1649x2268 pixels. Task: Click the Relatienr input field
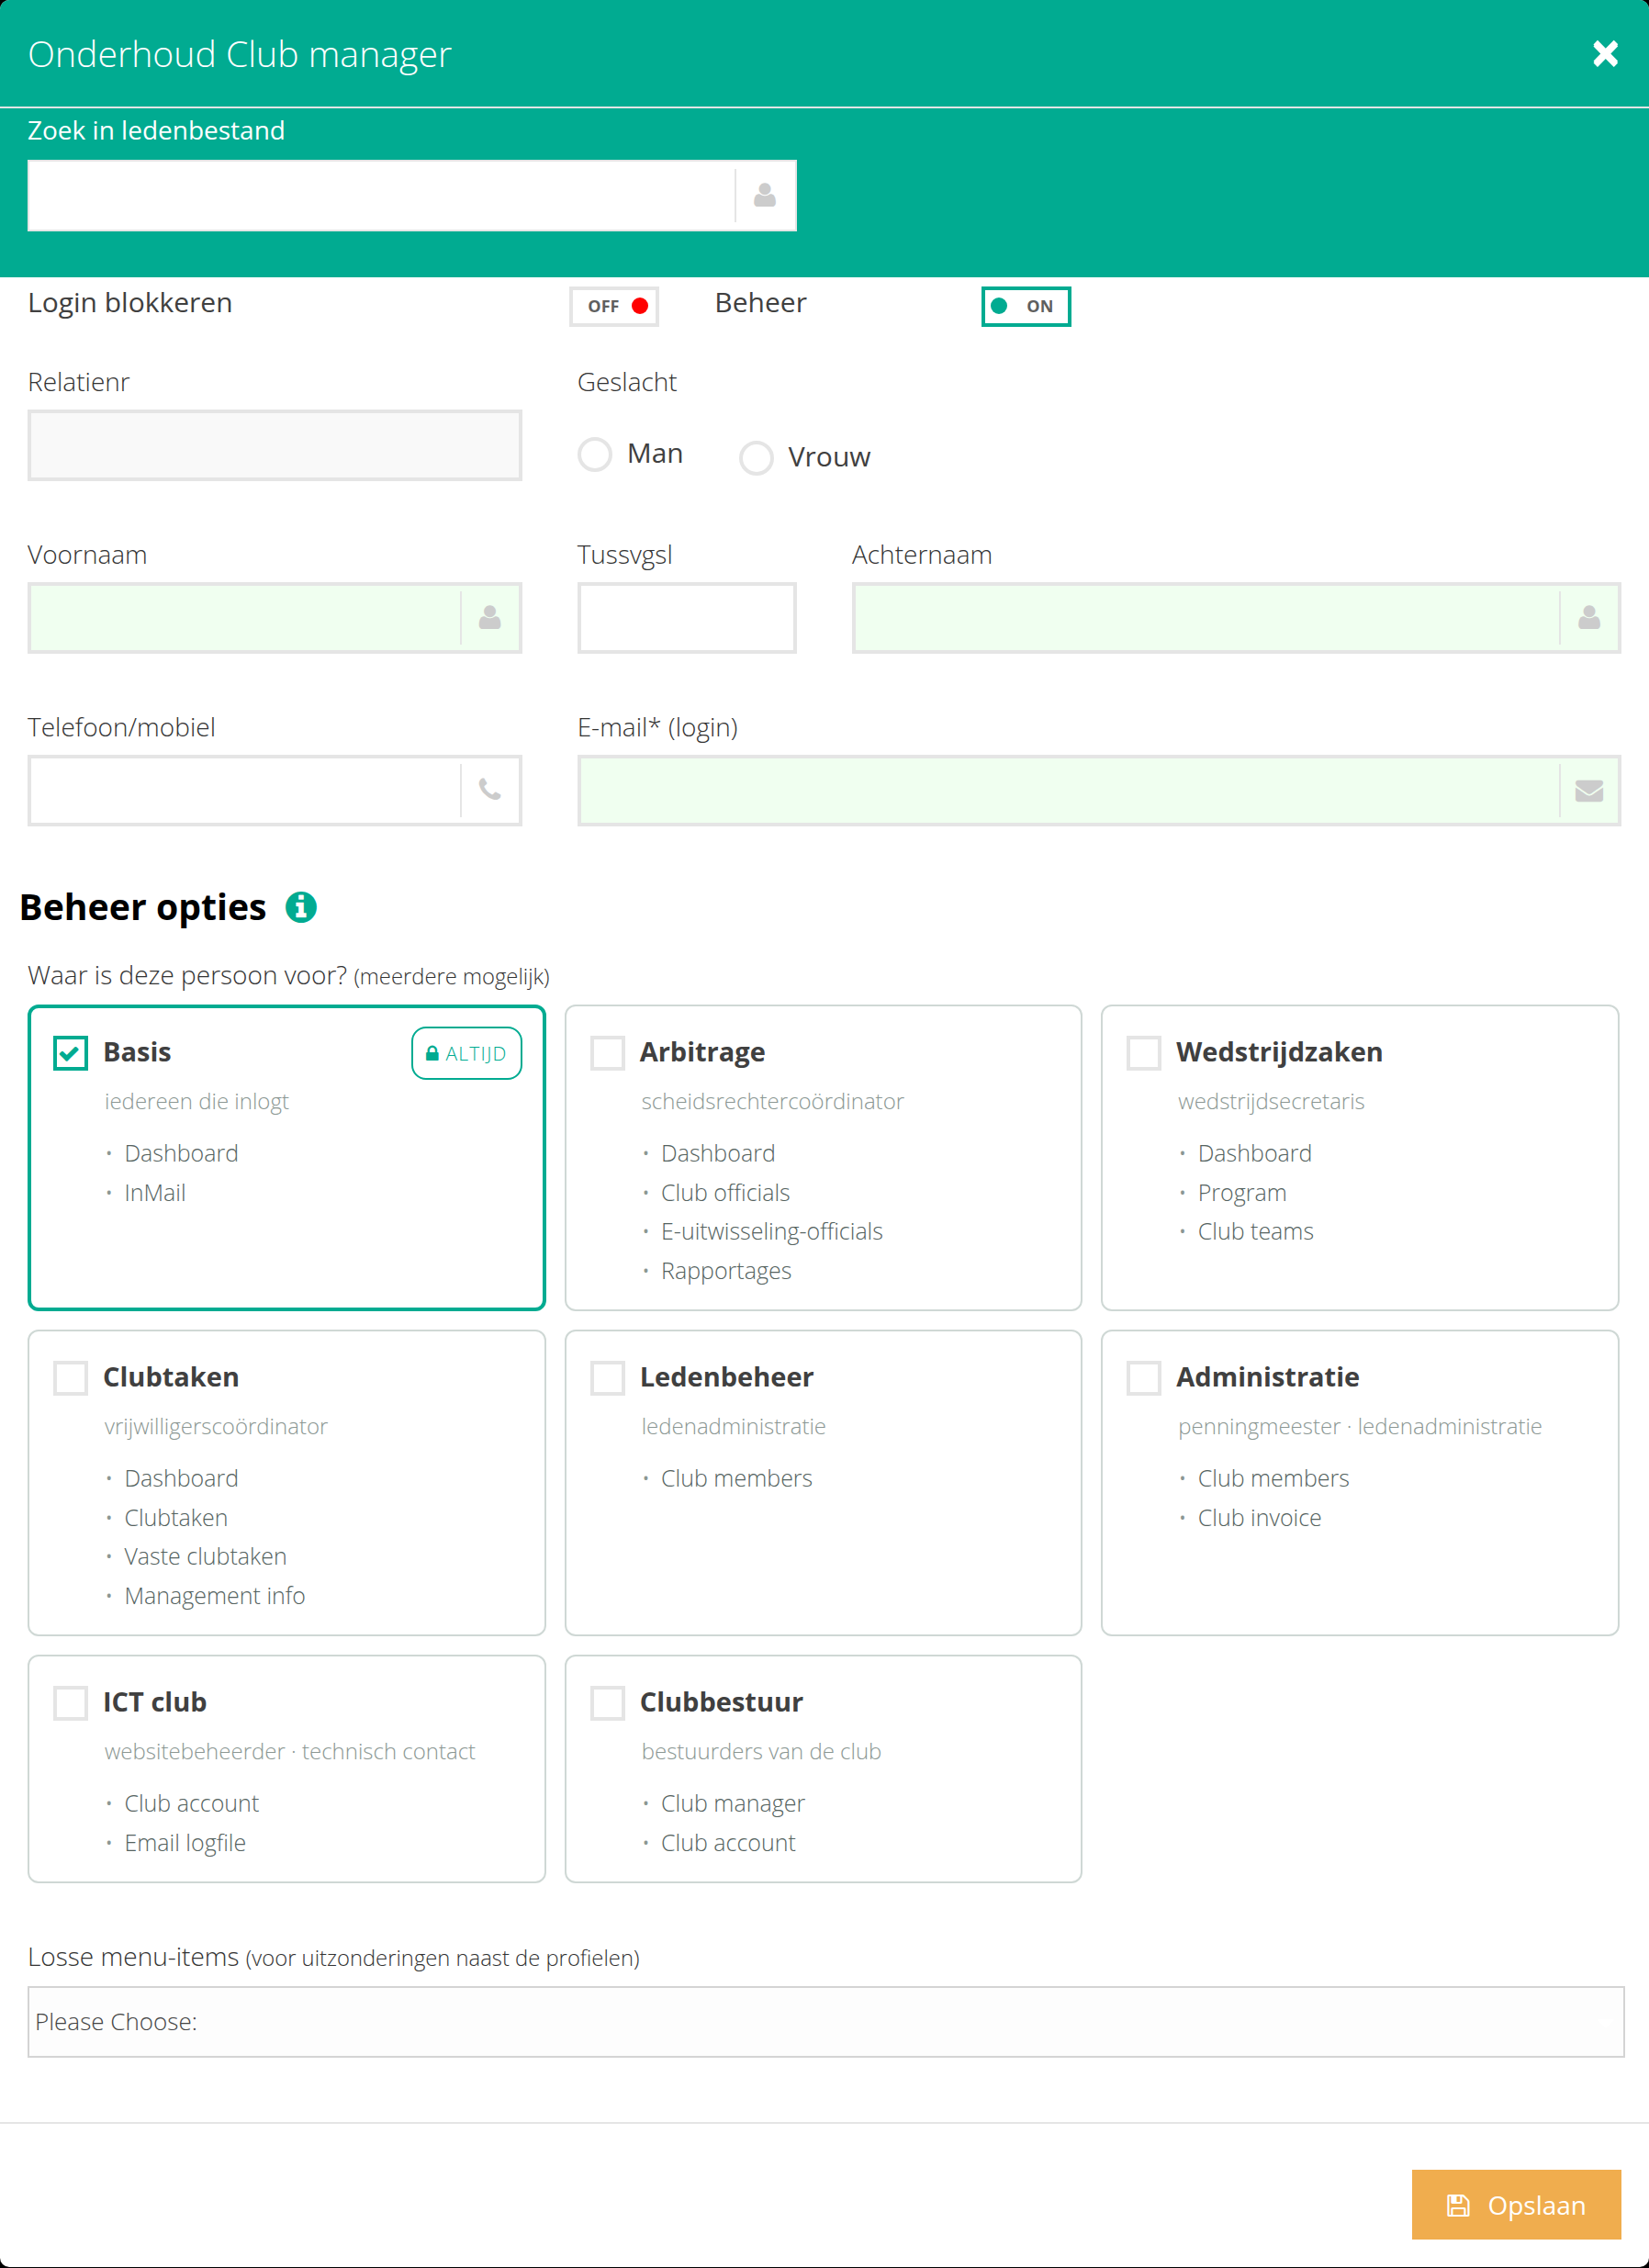[275, 445]
